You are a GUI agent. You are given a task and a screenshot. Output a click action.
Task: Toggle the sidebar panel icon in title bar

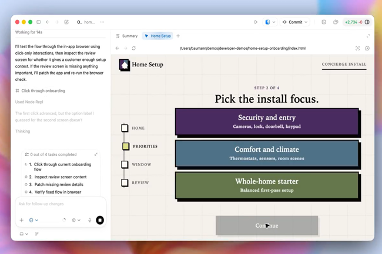click(39, 22)
